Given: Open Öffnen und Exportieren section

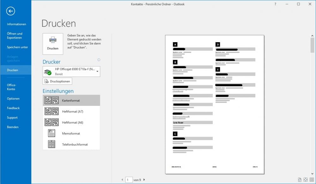Looking at the screenshot, I should tap(15, 36).
